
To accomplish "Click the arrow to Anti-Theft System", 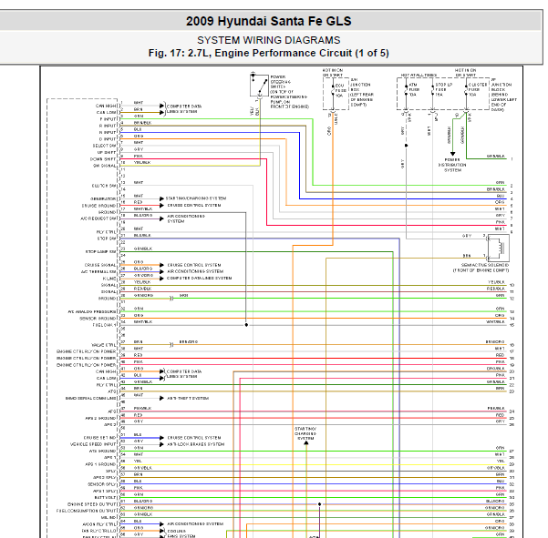I will pyautogui.click(x=161, y=398).
